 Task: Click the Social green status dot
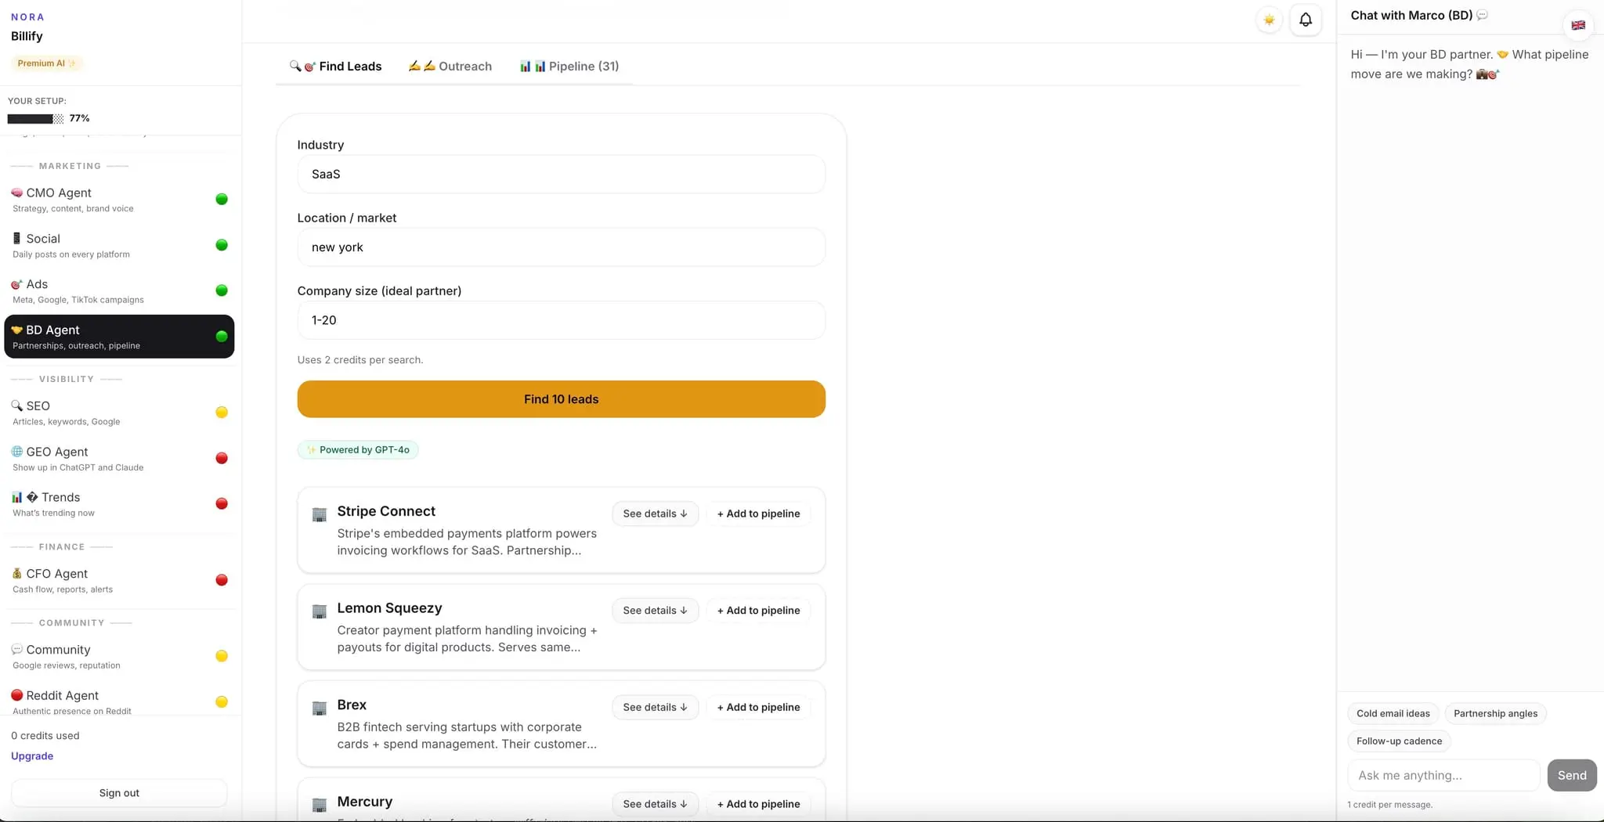tap(222, 245)
